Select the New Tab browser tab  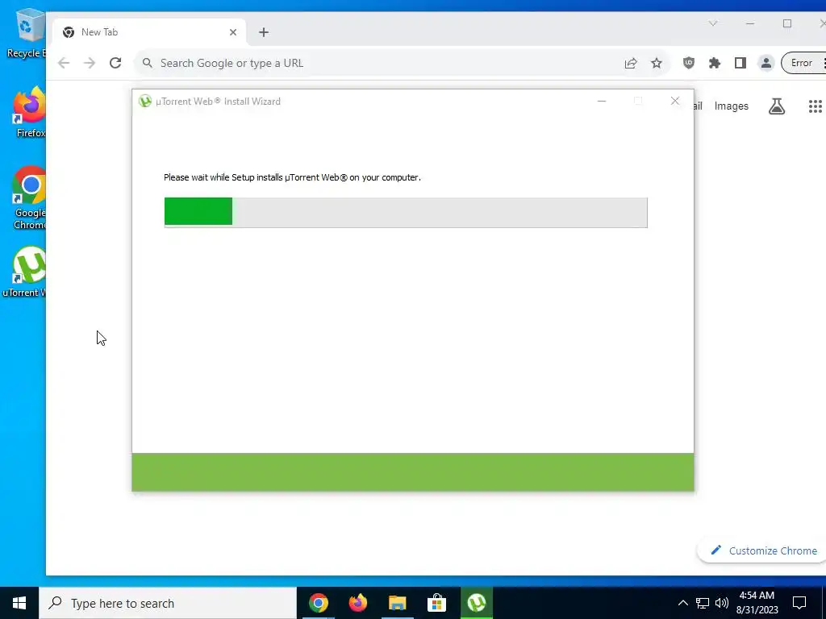(x=149, y=32)
